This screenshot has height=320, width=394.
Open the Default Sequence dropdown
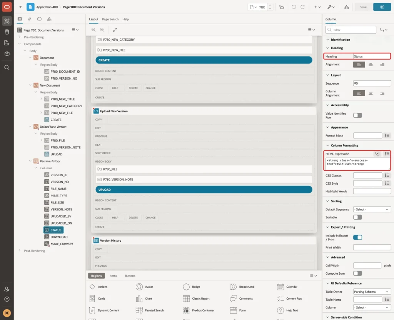pyautogui.click(x=372, y=210)
